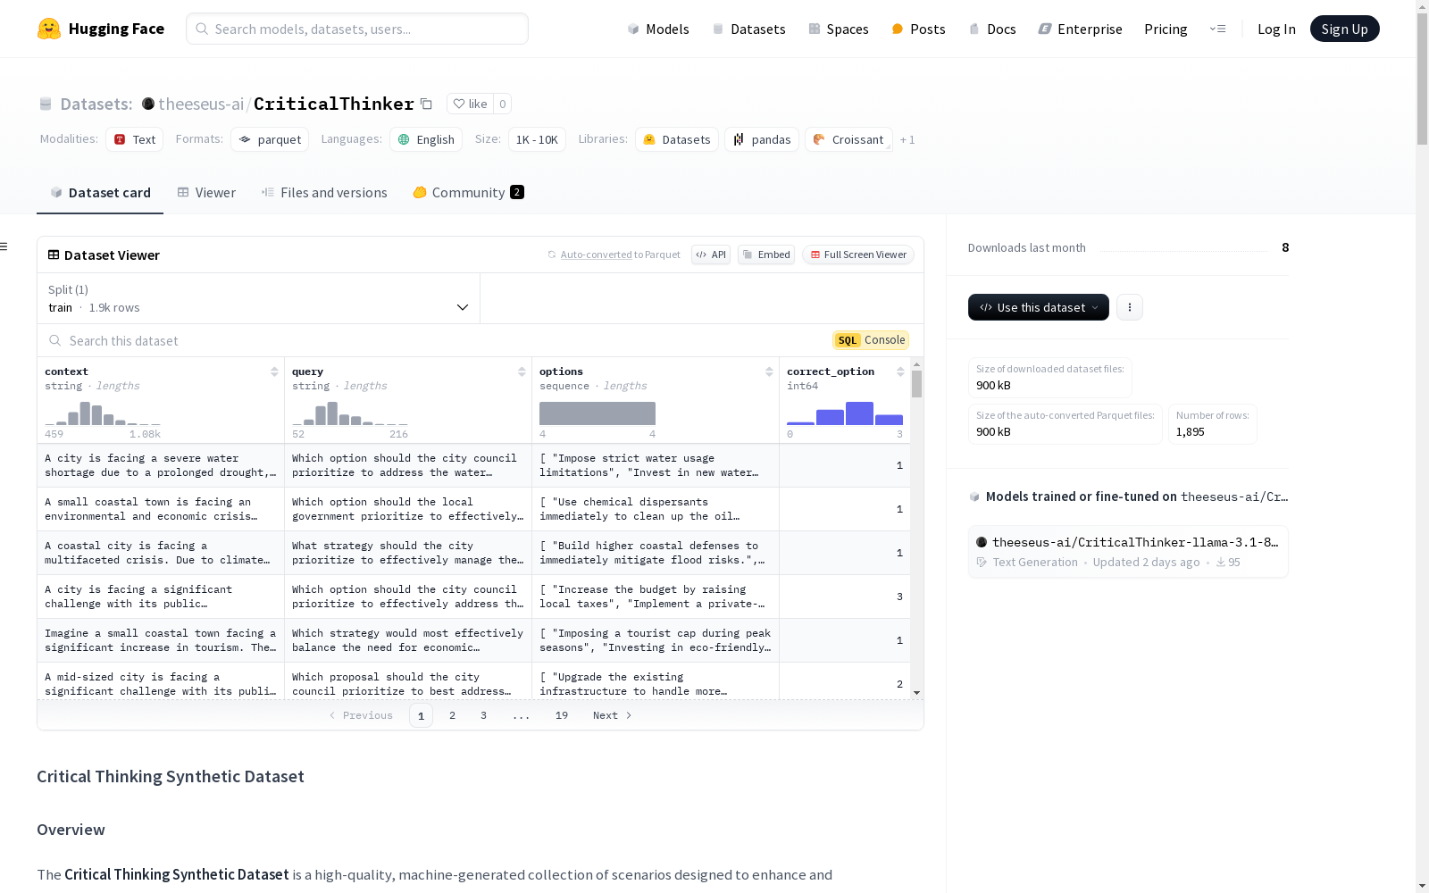Sort the context column
The image size is (1429, 893).
click(274, 371)
